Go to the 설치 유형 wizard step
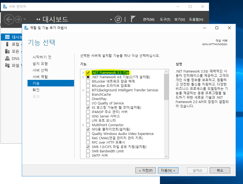 click(40, 64)
